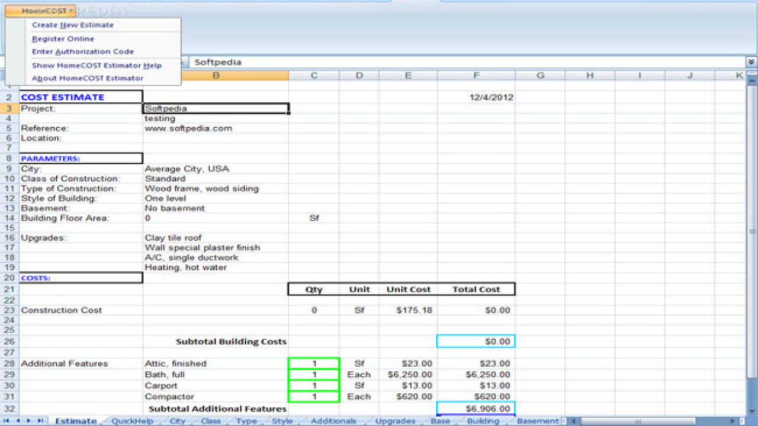Jump to first sheet tab arrow
The image size is (758, 426).
pos(7,421)
